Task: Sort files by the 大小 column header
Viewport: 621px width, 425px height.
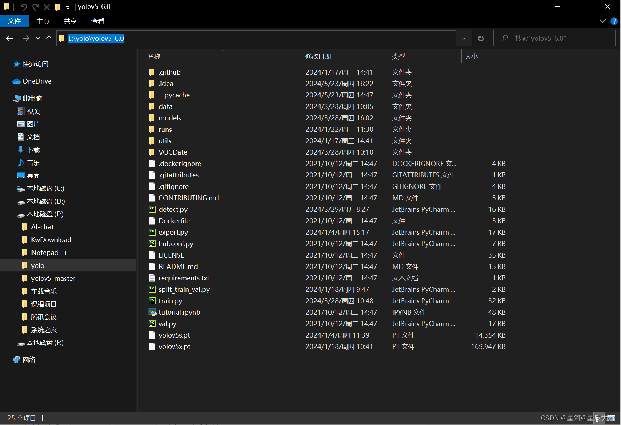Action: 471,56
